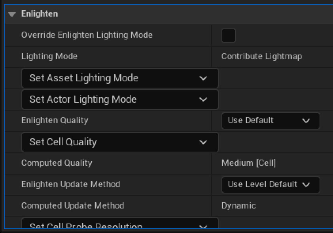
Task: Click the Use Default dropdown arrow
Action: (x=306, y=121)
